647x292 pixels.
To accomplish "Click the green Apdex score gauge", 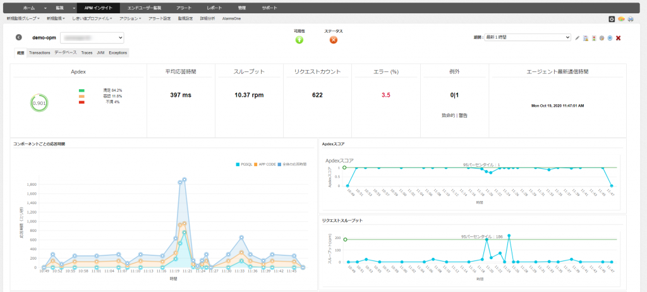I will (39, 103).
